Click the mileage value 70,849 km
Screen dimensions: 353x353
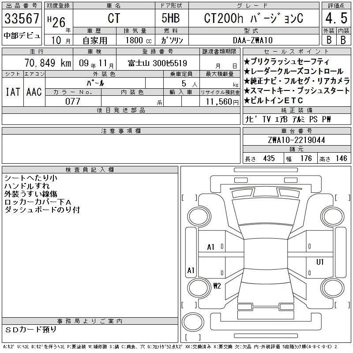point(48,63)
